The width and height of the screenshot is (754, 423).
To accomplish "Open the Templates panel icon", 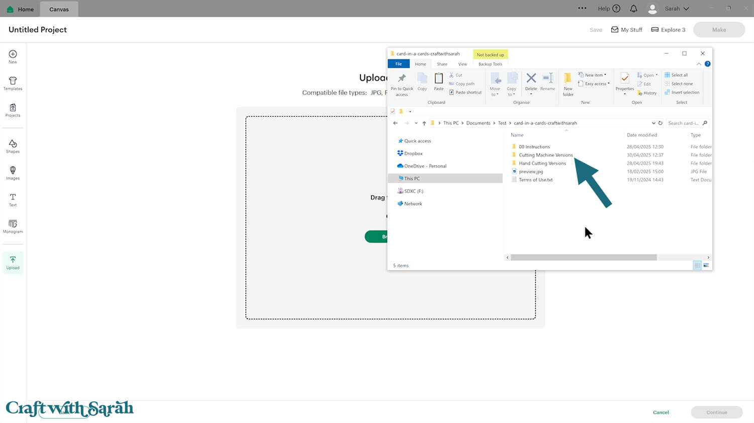I will 13,83.
